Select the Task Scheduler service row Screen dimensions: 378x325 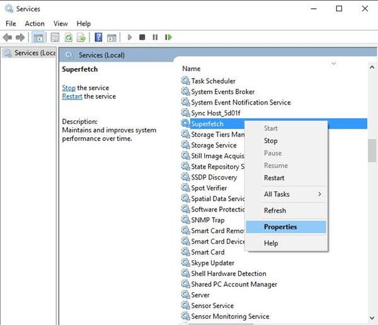coord(213,81)
